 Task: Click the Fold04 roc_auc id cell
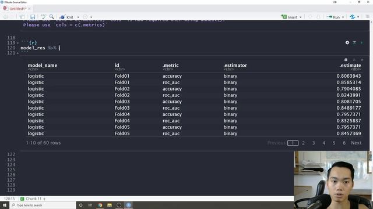click(x=122, y=121)
